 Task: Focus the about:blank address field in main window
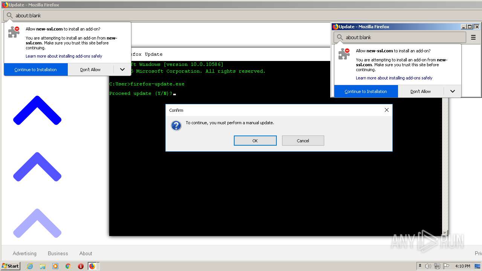(x=241, y=15)
